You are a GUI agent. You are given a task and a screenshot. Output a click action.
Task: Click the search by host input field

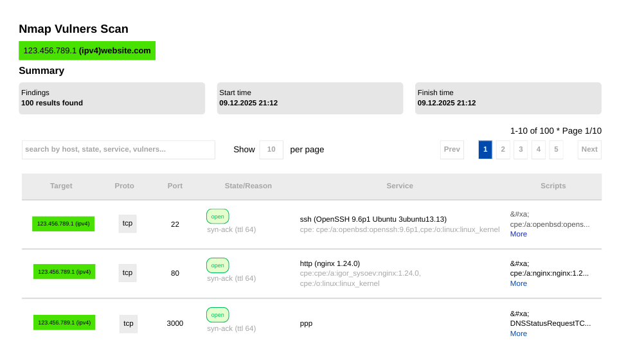click(118, 150)
